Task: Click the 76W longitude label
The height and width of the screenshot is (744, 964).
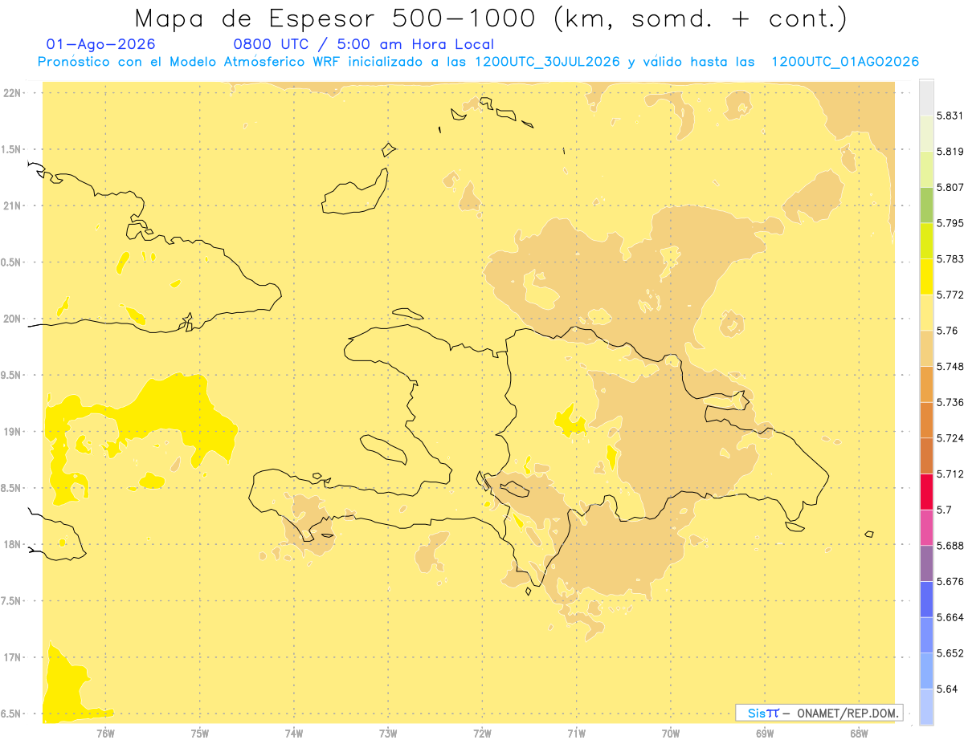Action: pyautogui.click(x=105, y=734)
